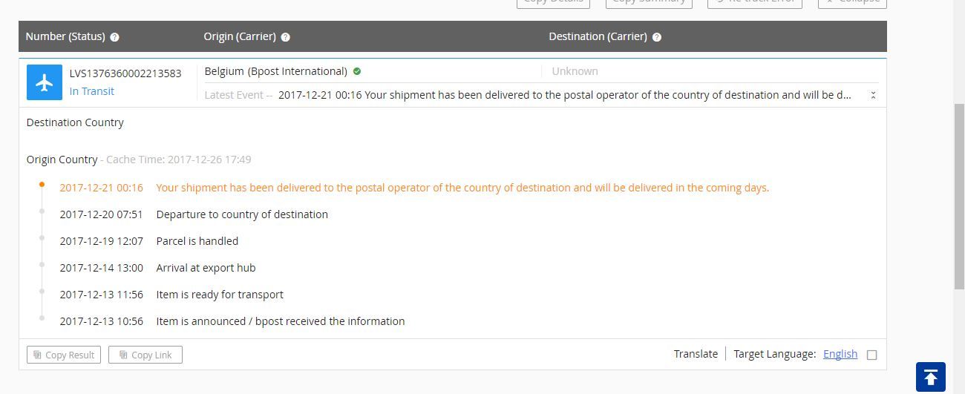965x394 pixels.
Task: Click the 'Arrival at export hub' event
Action: click(x=206, y=268)
